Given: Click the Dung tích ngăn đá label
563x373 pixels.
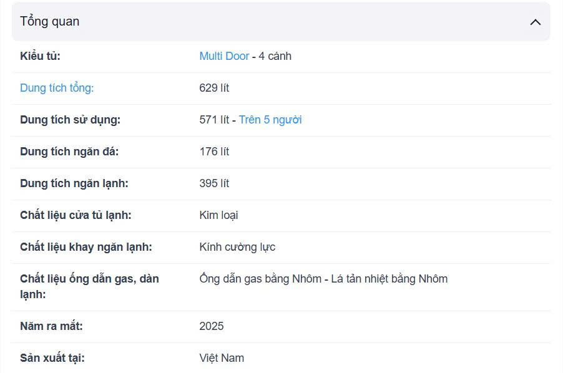Looking at the screenshot, I should point(69,152).
